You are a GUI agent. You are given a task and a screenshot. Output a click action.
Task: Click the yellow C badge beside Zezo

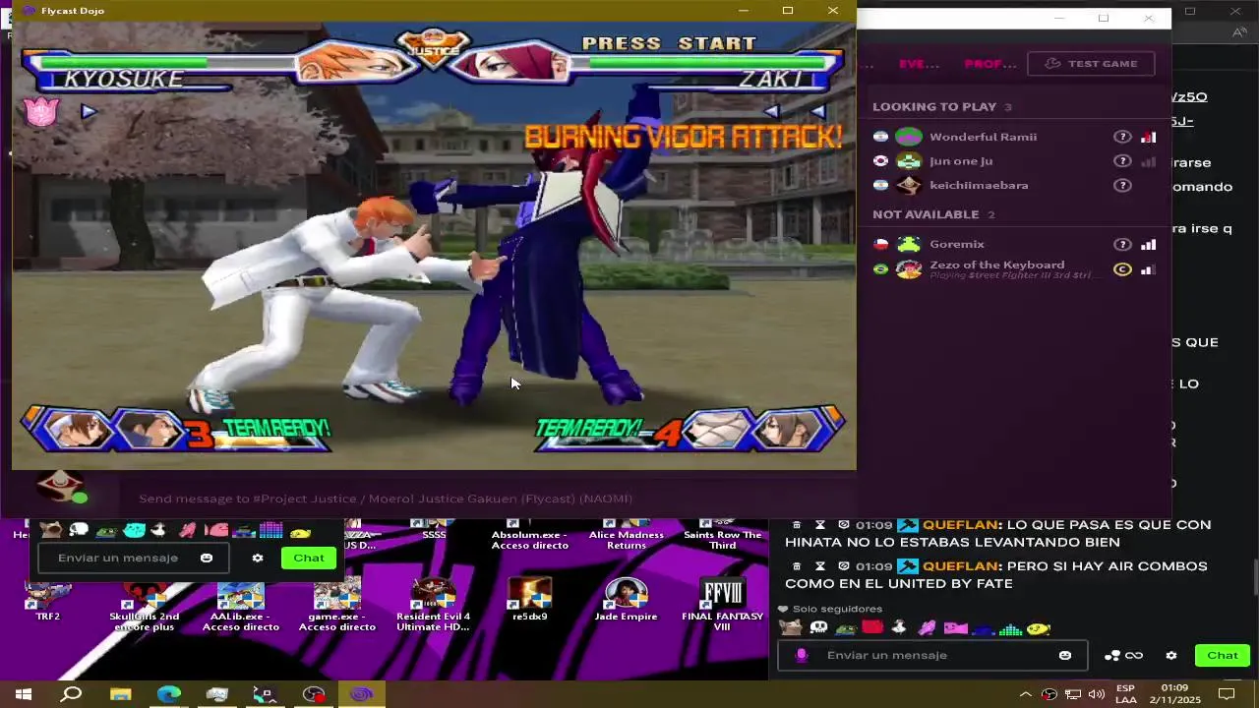coord(1122,269)
